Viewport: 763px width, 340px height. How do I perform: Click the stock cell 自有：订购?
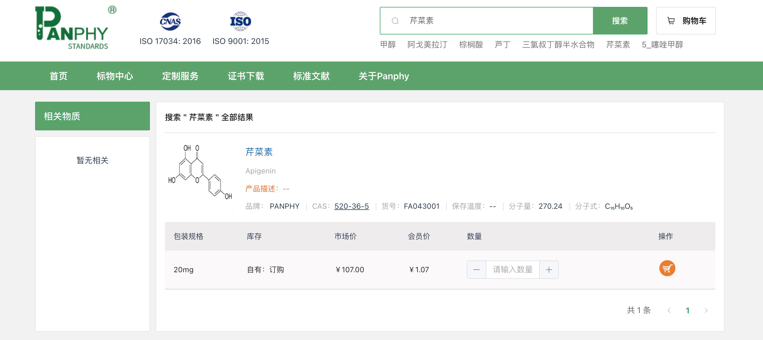(x=265, y=270)
